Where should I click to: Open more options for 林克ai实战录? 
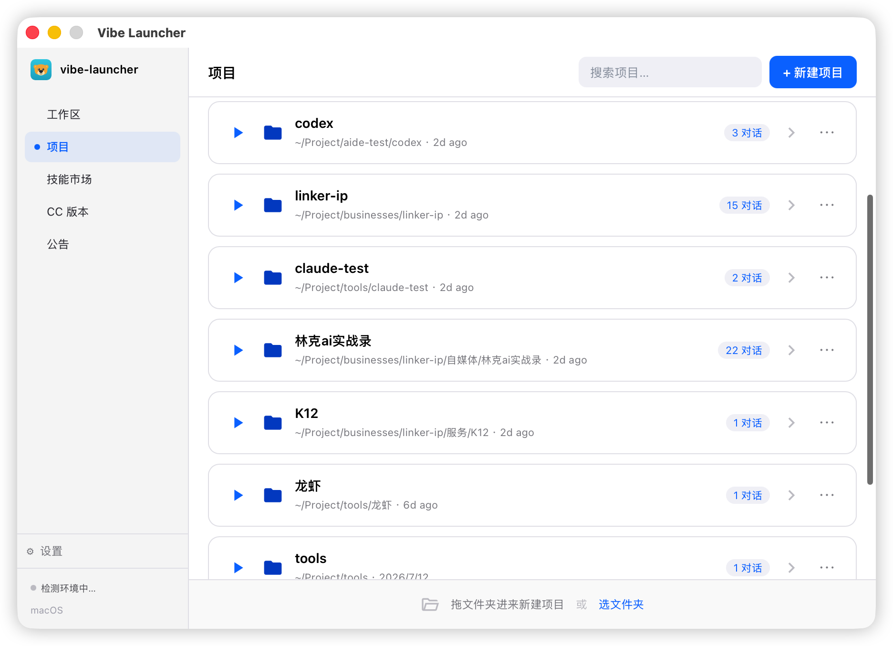click(827, 350)
